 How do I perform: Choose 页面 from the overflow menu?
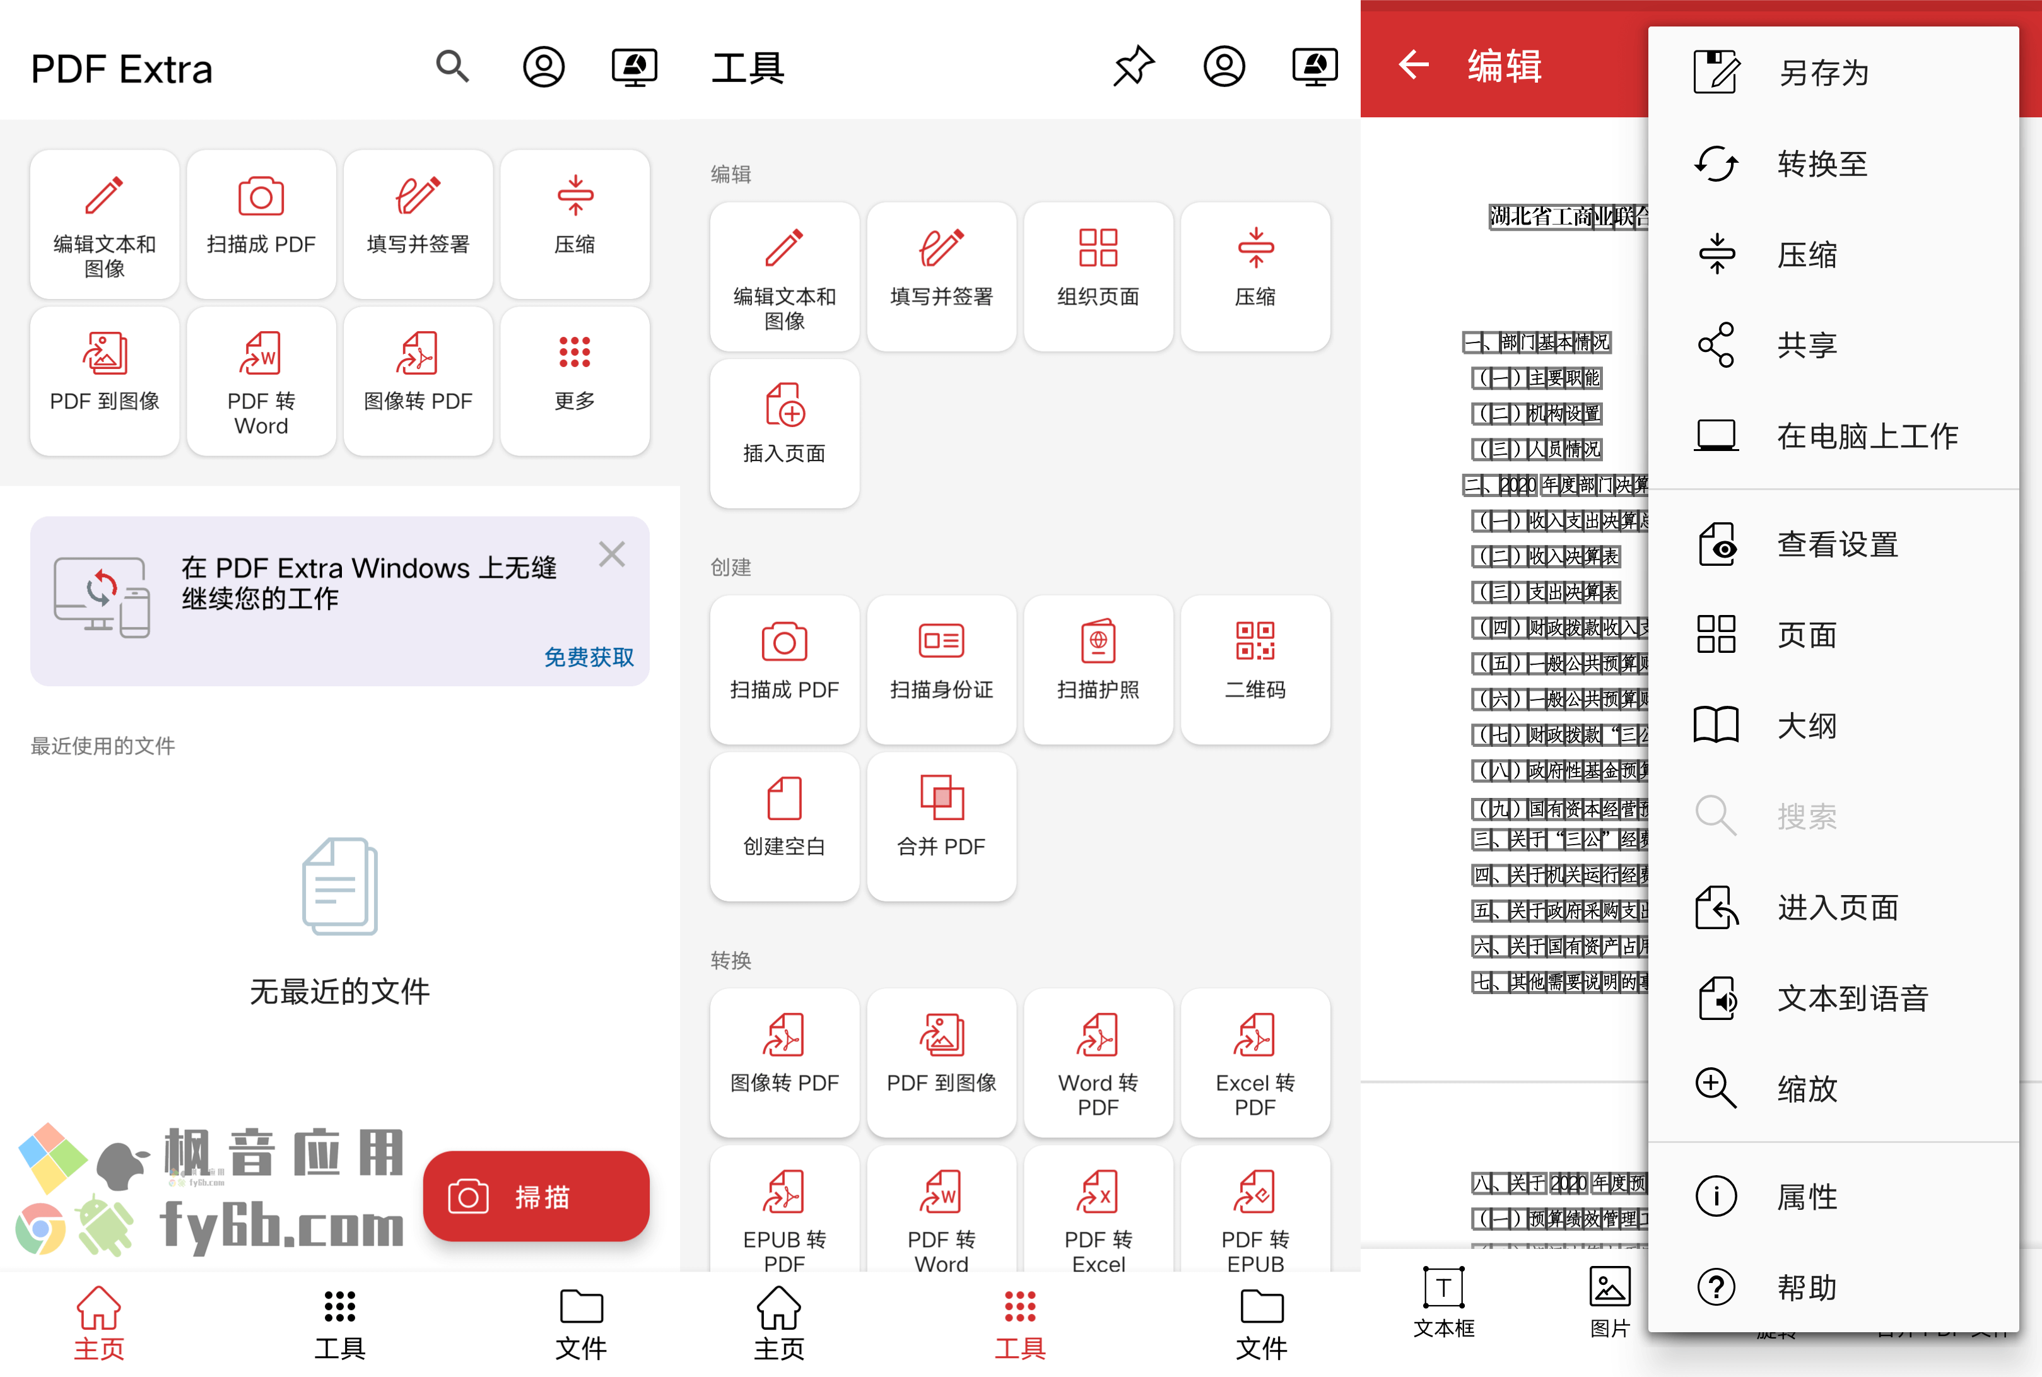[x=1834, y=635]
